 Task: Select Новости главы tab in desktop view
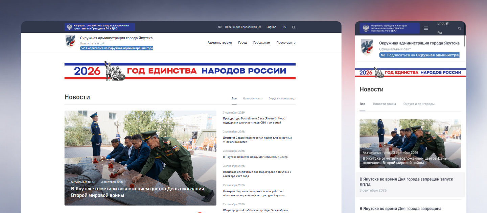pyautogui.click(x=253, y=98)
